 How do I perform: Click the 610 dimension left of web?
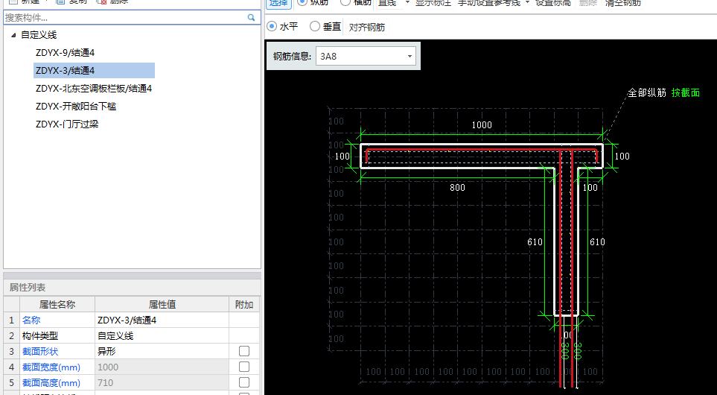tap(535, 242)
